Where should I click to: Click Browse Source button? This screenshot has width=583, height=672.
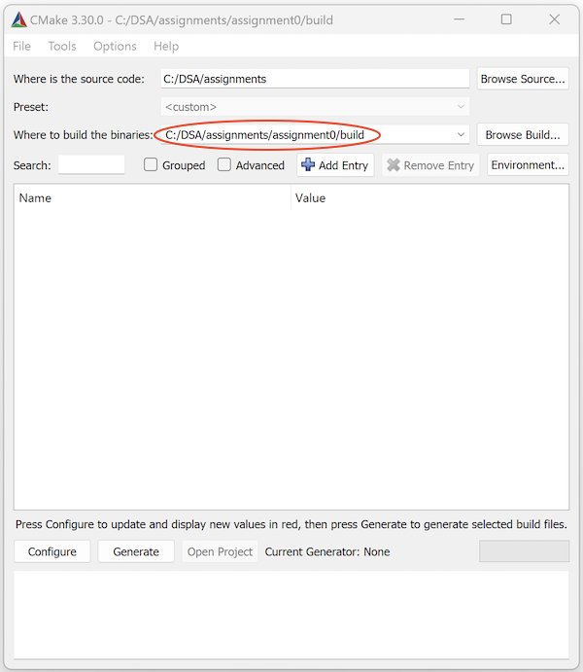coord(523,79)
